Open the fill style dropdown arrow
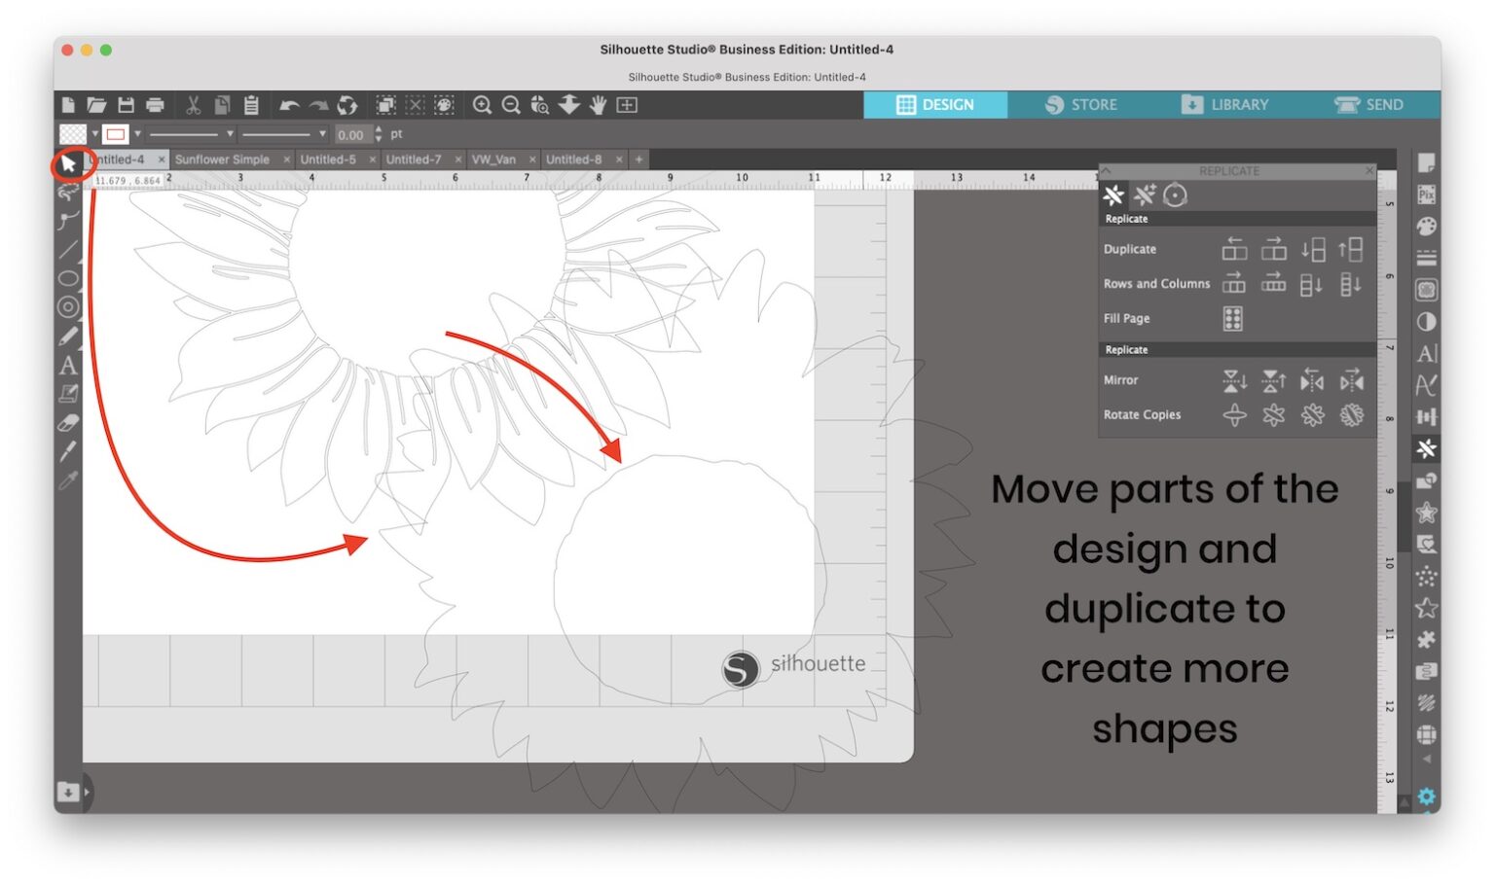Viewport: 1495px width, 885px height. click(94, 133)
